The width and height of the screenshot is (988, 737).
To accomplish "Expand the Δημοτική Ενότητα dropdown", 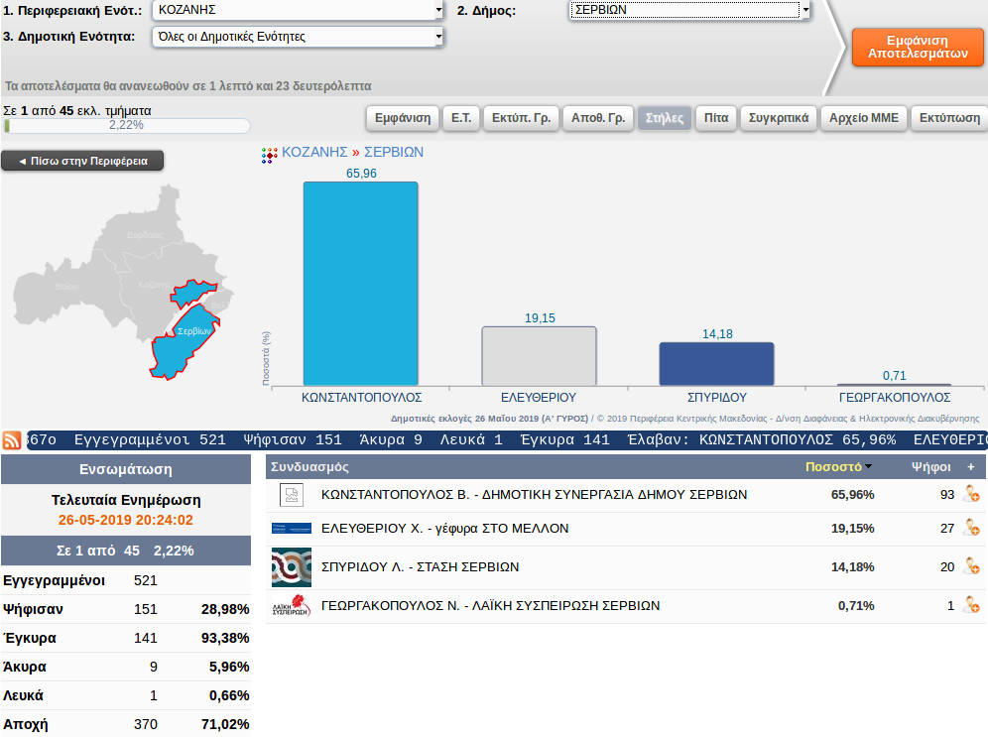I will coord(298,37).
